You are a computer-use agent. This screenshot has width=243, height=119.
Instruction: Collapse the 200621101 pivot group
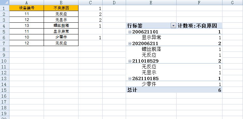coord(130,32)
